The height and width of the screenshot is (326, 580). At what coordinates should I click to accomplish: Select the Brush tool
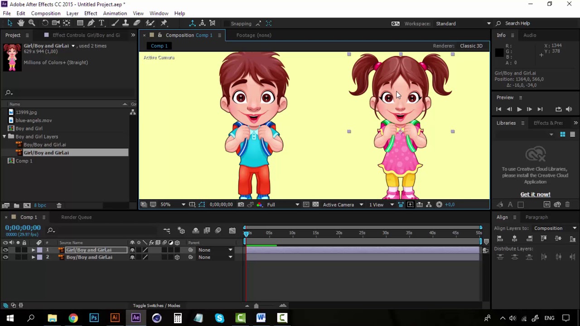tap(115, 23)
